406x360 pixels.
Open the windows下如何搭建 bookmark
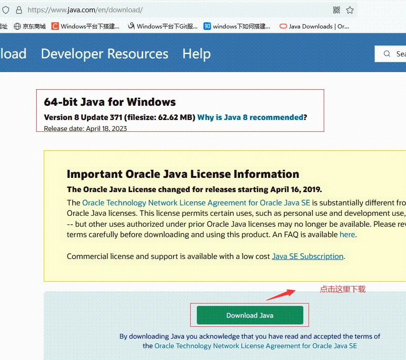237,27
